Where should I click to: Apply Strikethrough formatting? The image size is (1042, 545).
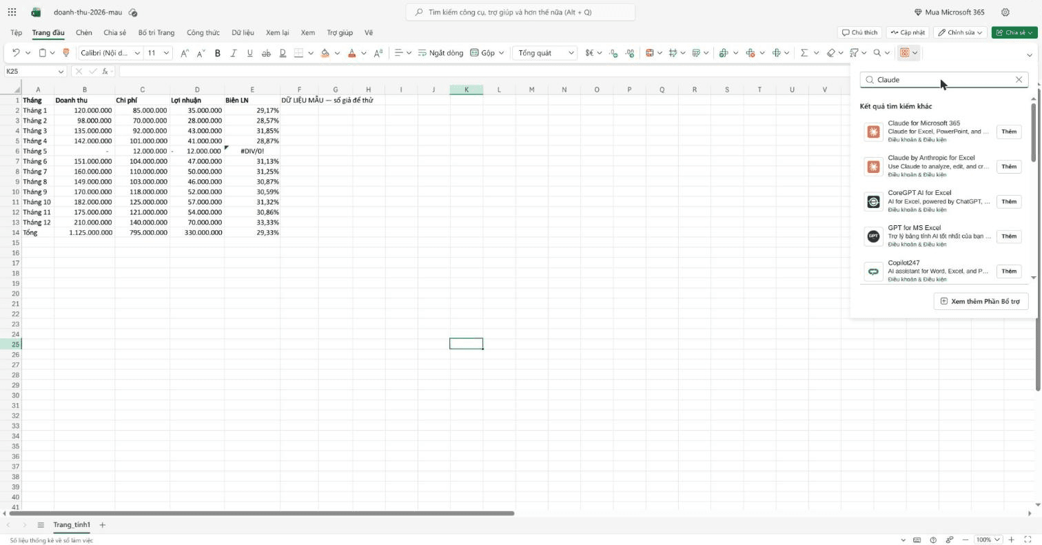pos(266,53)
